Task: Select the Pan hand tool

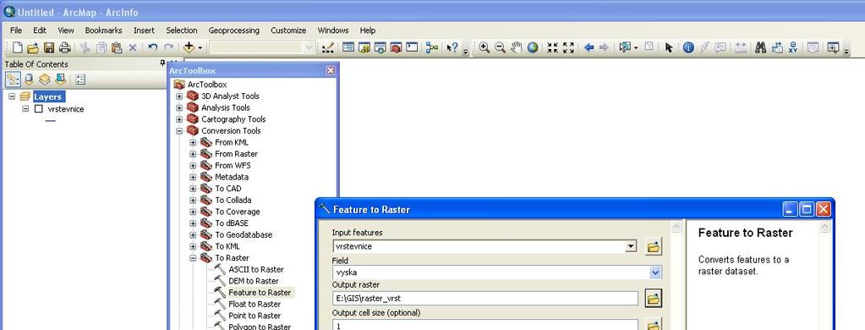Action: (516, 47)
